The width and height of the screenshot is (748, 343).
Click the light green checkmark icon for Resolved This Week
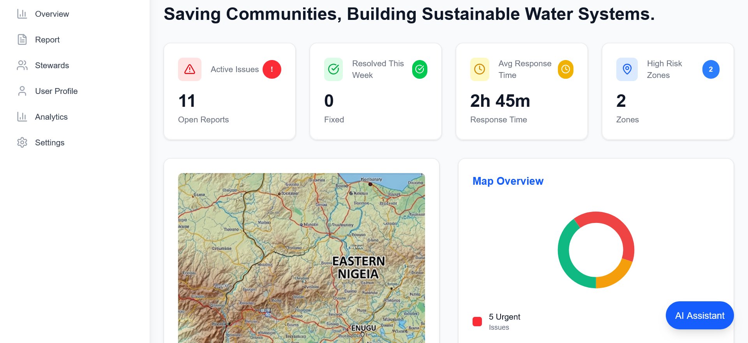[x=333, y=69]
